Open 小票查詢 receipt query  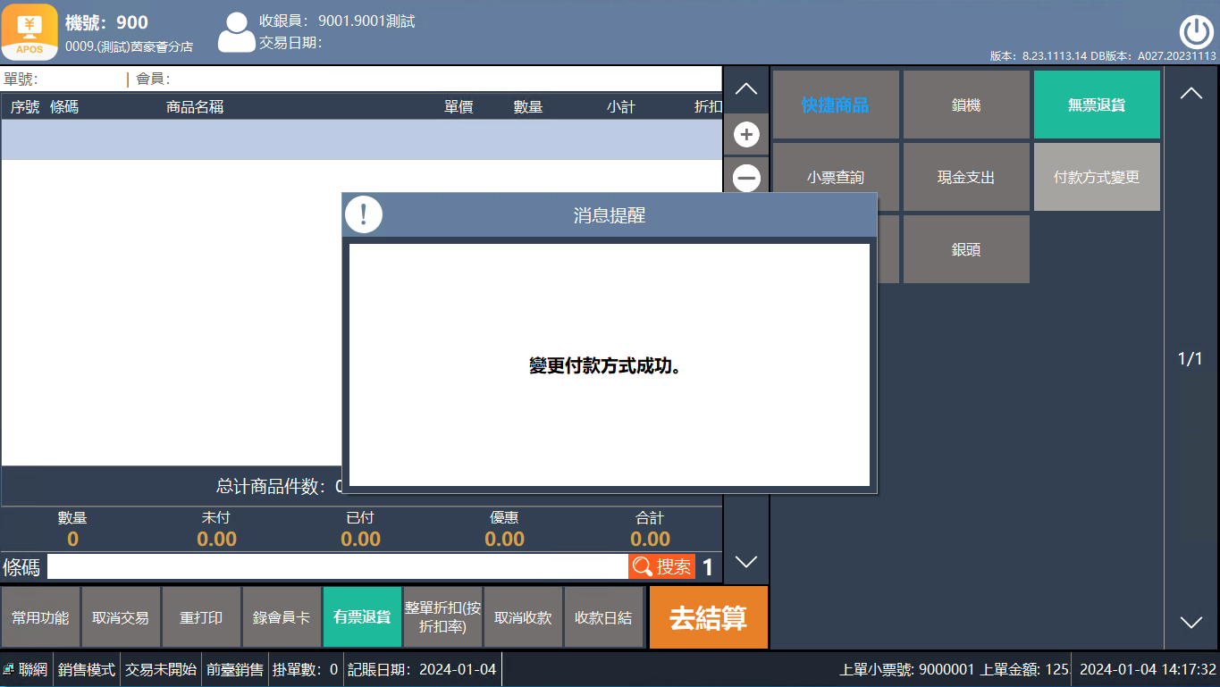point(836,177)
